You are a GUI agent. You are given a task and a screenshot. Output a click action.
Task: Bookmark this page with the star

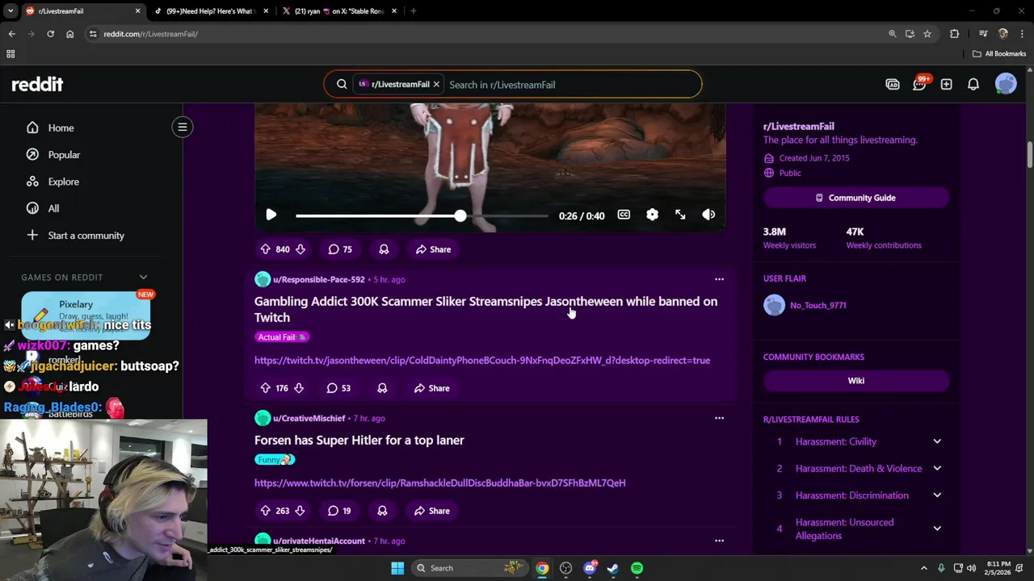[x=927, y=34]
